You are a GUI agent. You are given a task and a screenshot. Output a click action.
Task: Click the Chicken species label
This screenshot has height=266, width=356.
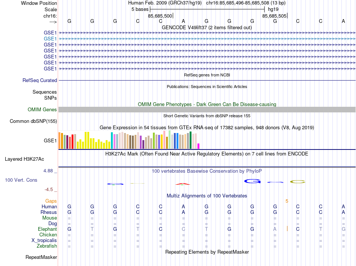(x=48, y=235)
